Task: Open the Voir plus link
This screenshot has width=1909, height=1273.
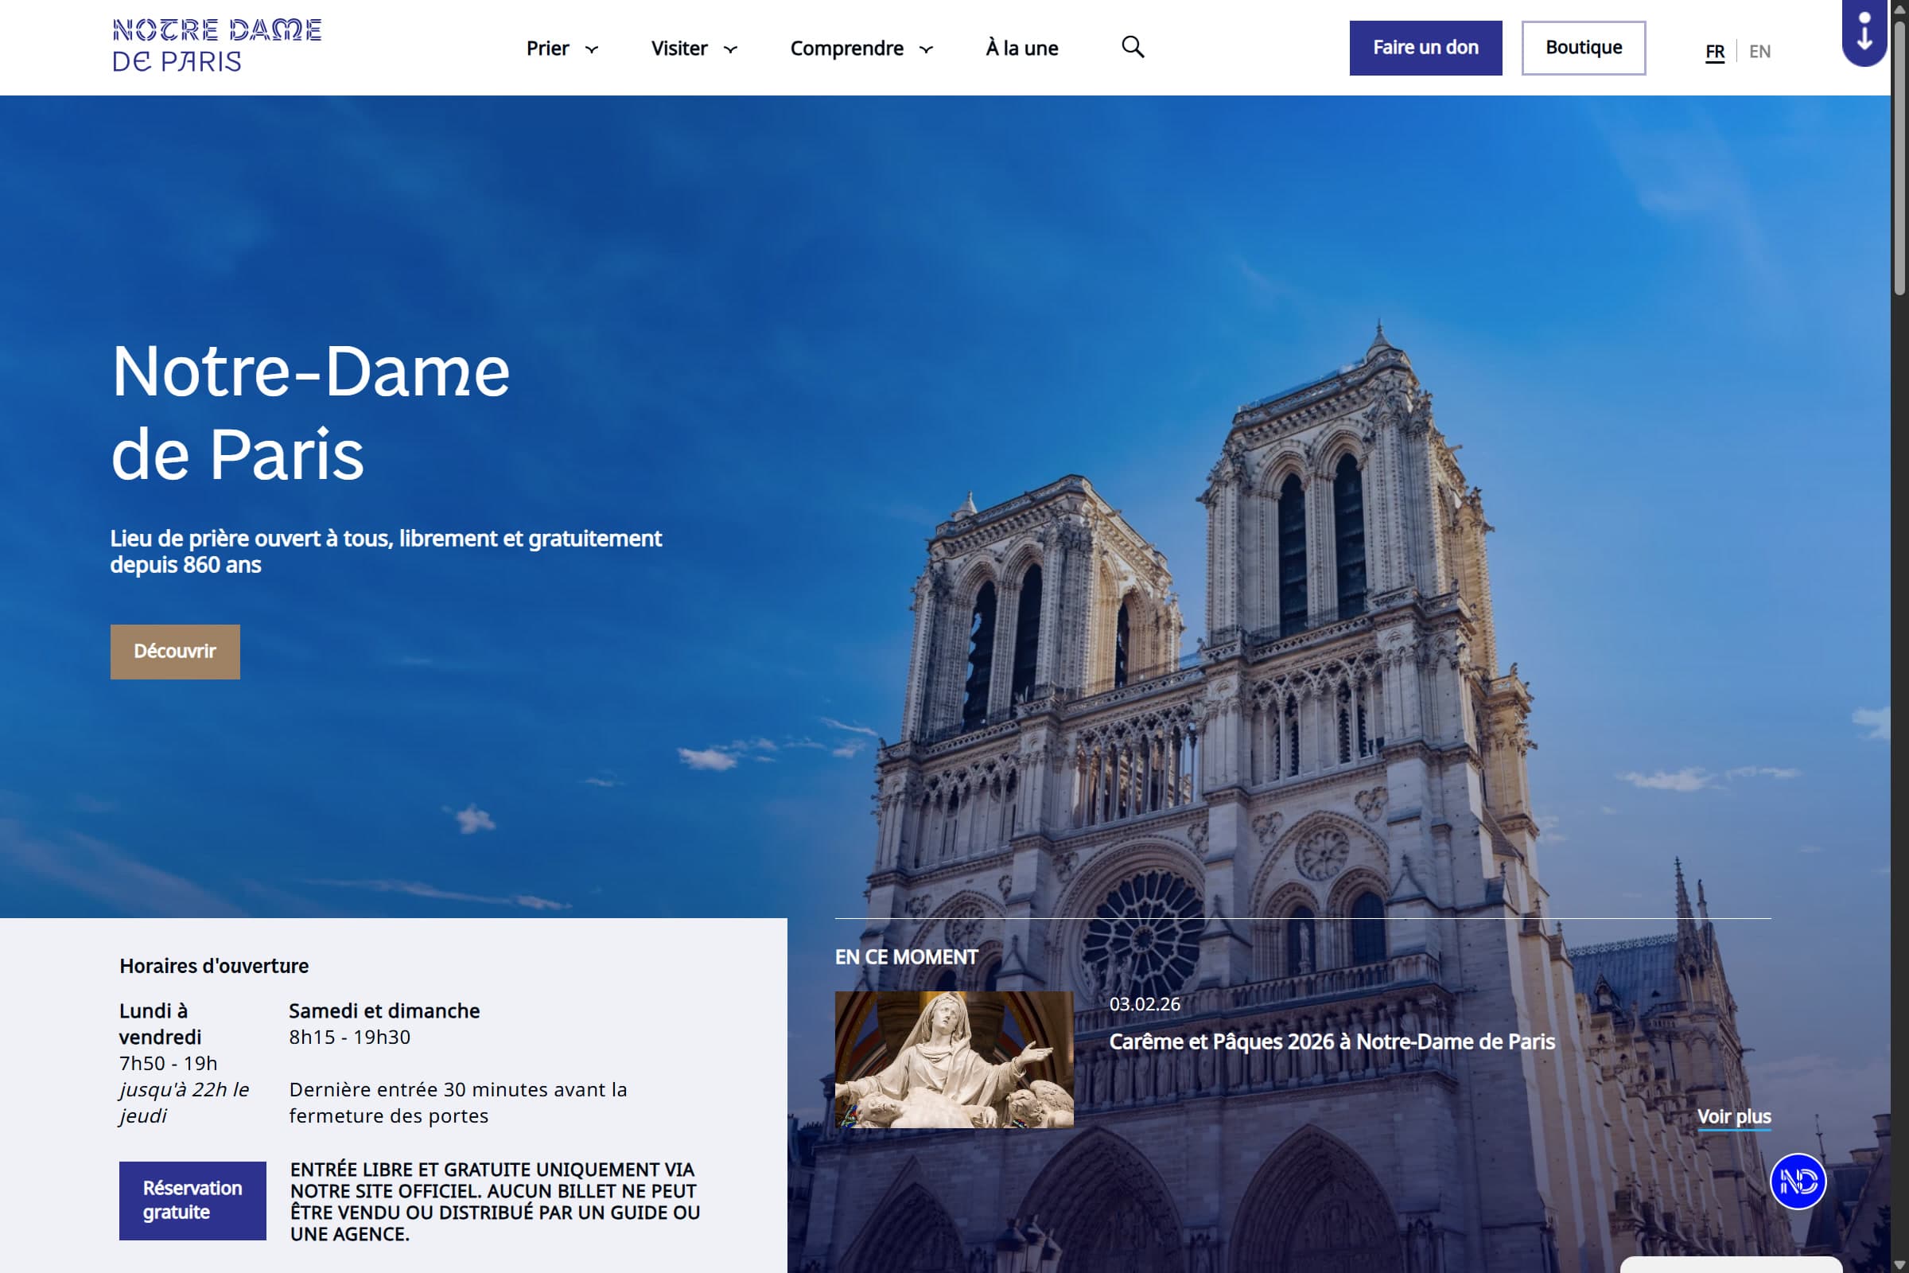Action: (x=1736, y=1116)
